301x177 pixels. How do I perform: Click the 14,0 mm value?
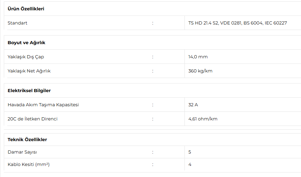coord(198,57)
